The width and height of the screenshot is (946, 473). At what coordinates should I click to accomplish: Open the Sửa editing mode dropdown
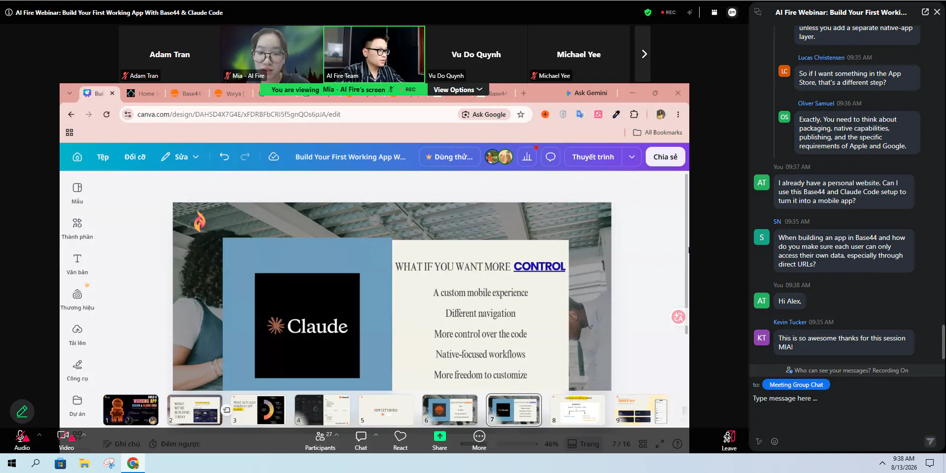click(180, 157)
